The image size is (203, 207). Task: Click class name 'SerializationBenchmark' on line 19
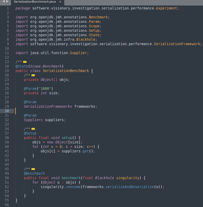coord(66,71)
